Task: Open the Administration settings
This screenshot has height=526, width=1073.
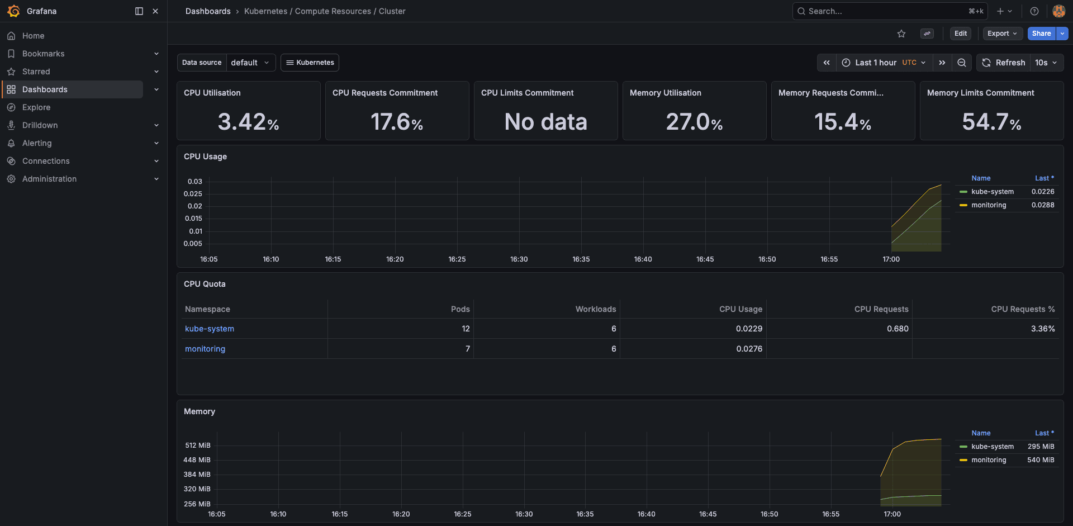Action: pyautogui.click(x=49, y=178)
